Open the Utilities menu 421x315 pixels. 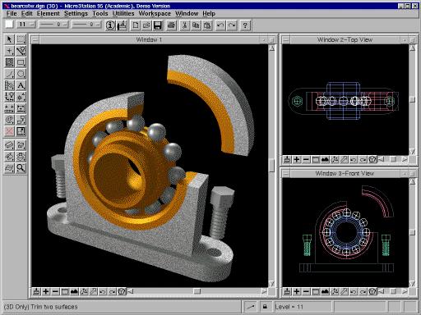[123, 13]
